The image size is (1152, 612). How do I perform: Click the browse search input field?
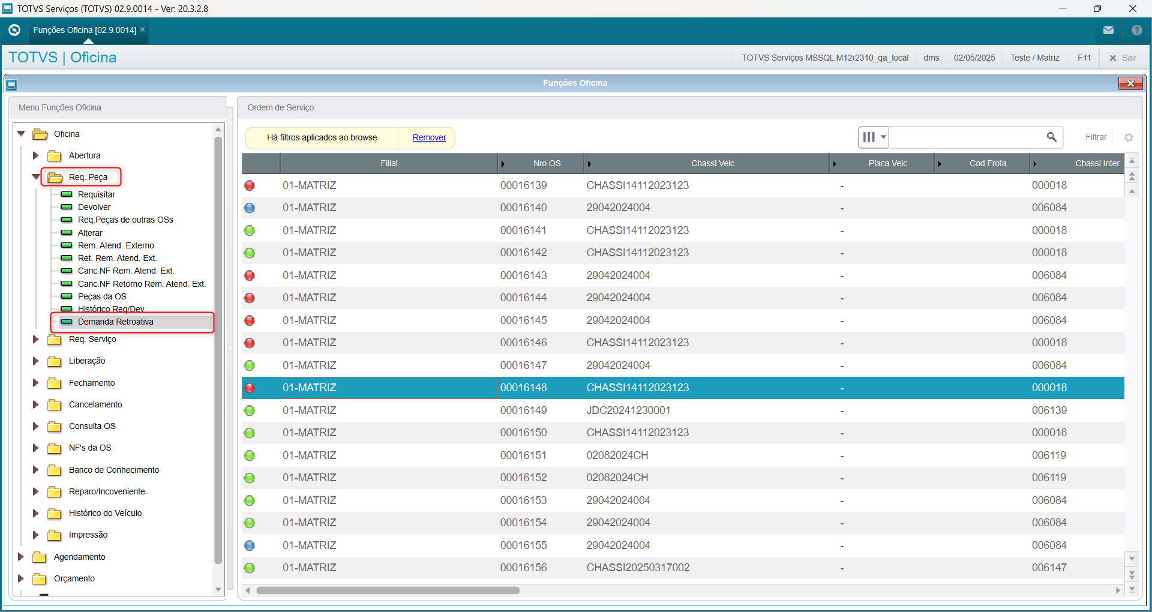coord(967,137)
